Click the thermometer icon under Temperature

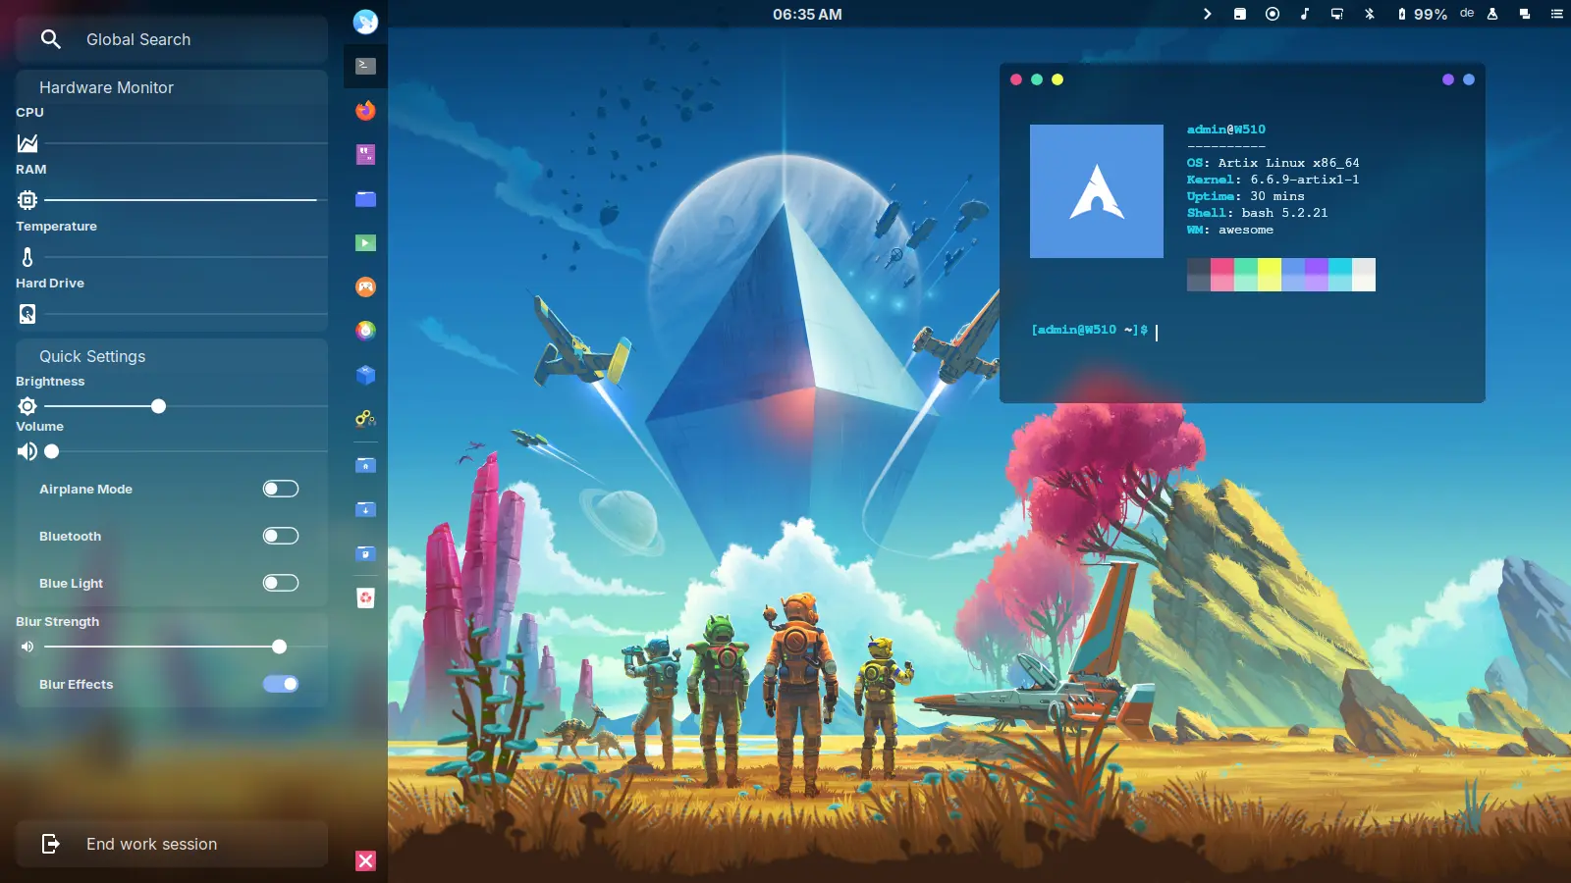27,257
